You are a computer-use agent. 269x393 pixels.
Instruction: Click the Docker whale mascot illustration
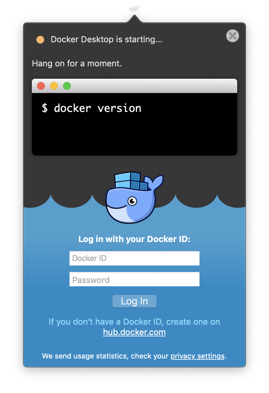click(134, 197)
